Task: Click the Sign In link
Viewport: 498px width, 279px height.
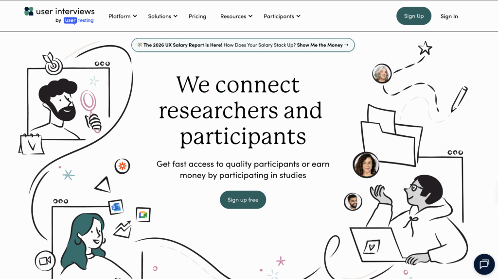Action: pyautogui.click(x=449, y=16)
